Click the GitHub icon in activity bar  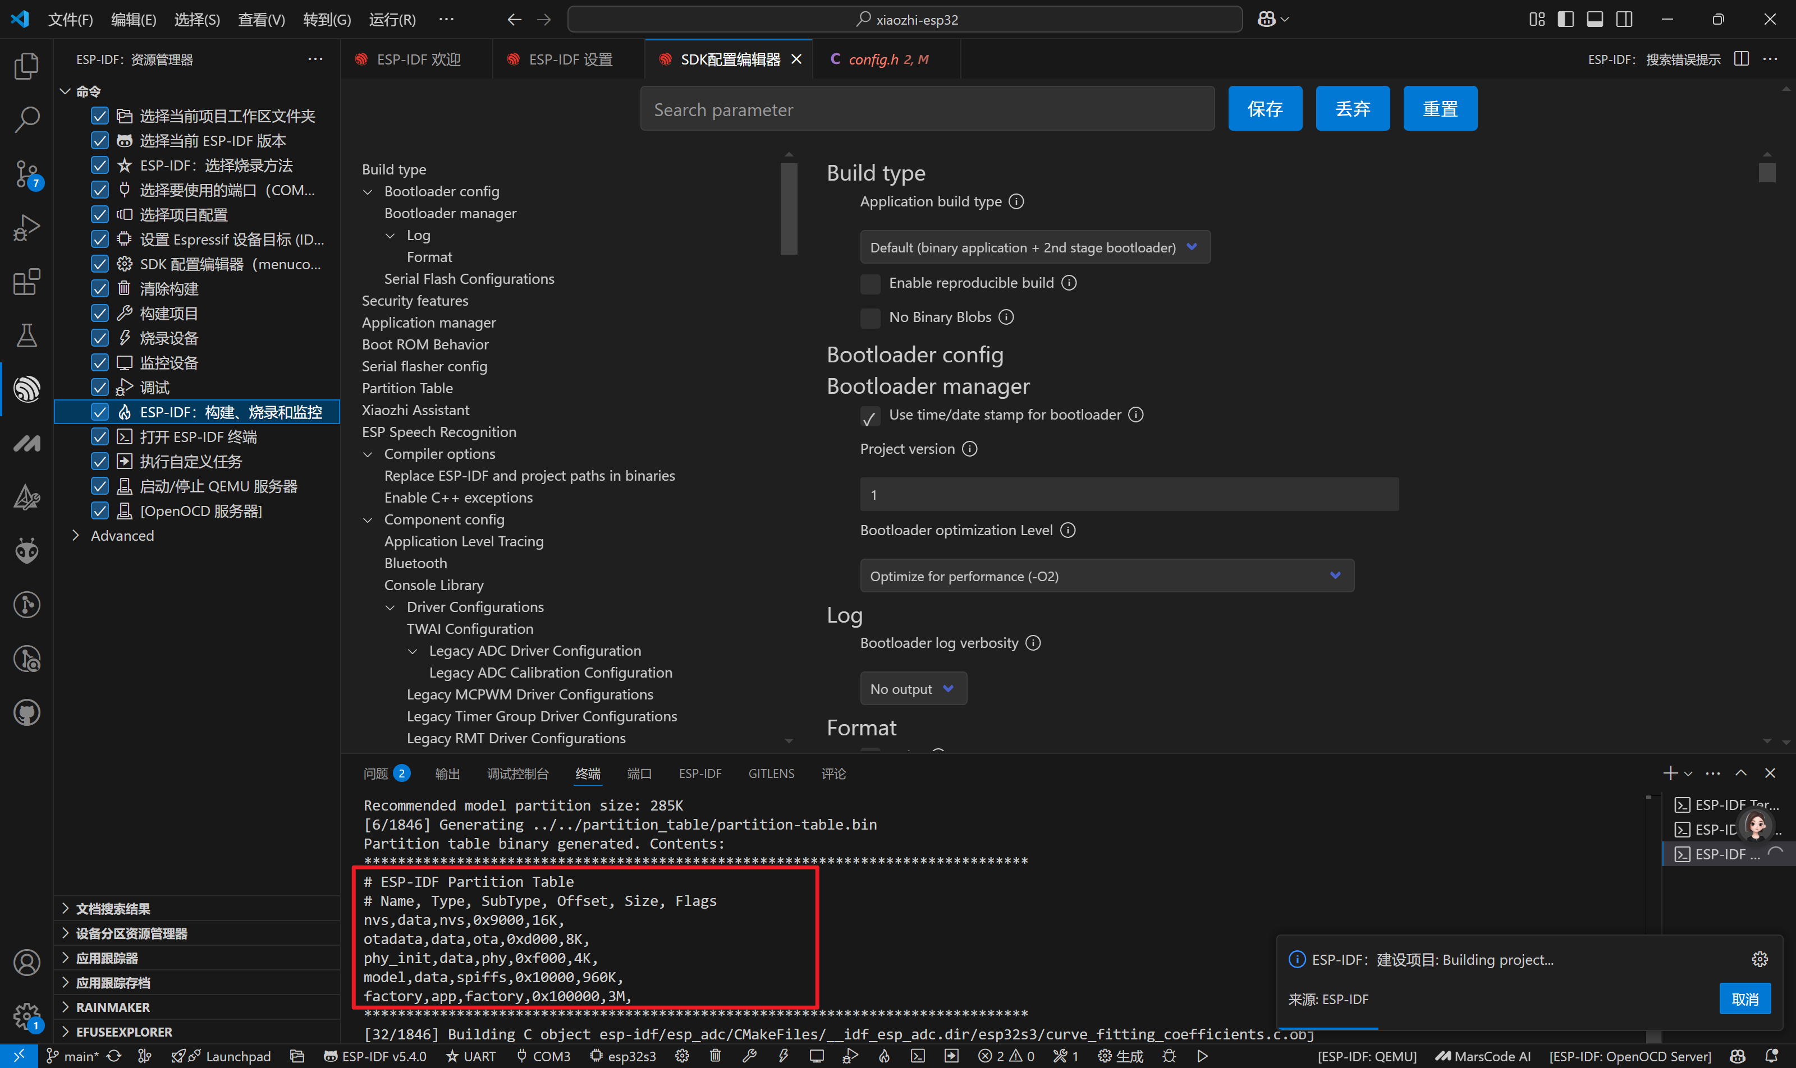[x=26, y=712]
